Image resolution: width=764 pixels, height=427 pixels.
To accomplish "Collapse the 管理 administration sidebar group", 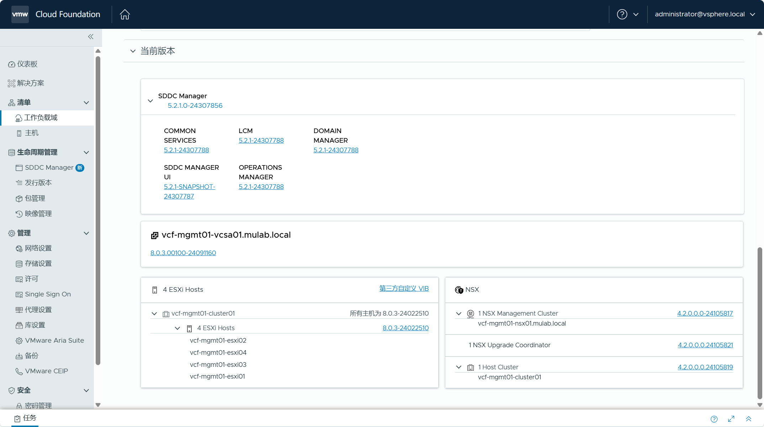I will [86, 233].
